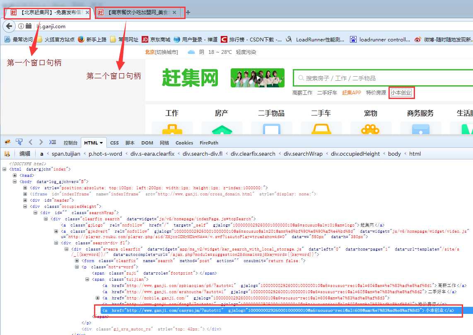Click the 赶集网 logo
473x335 pixels.
[190, 78]
